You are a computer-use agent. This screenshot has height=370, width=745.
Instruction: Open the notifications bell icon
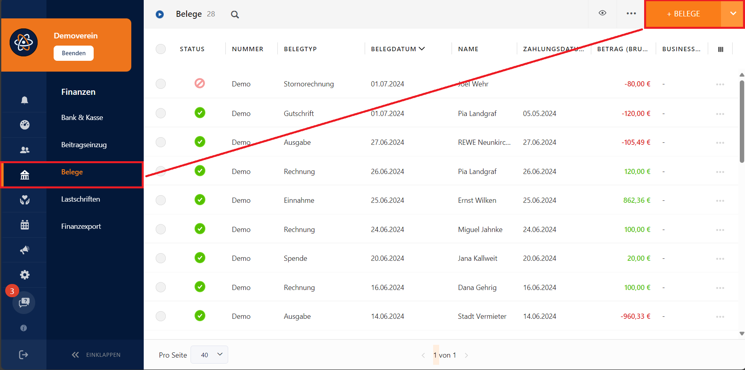24,100
